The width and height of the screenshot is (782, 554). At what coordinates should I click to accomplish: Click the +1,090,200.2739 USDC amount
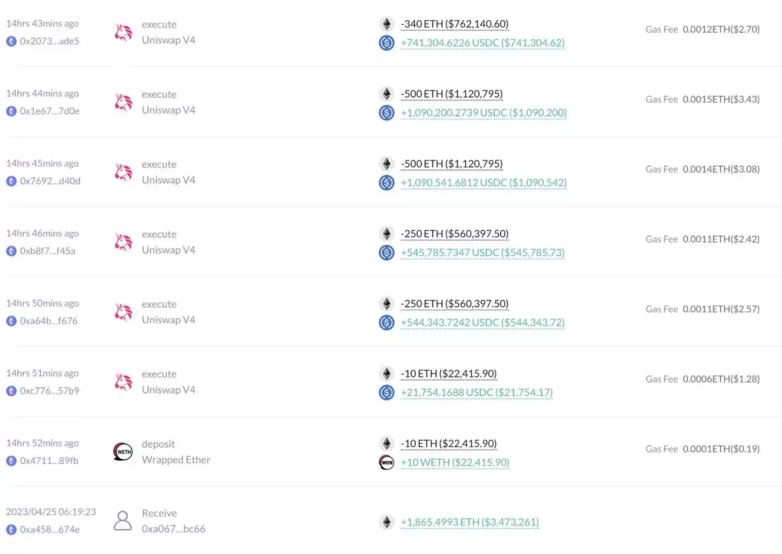coord(484,113)
